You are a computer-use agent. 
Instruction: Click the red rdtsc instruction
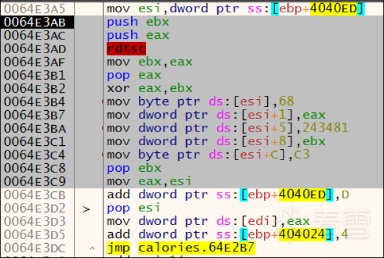coord(126,49)
